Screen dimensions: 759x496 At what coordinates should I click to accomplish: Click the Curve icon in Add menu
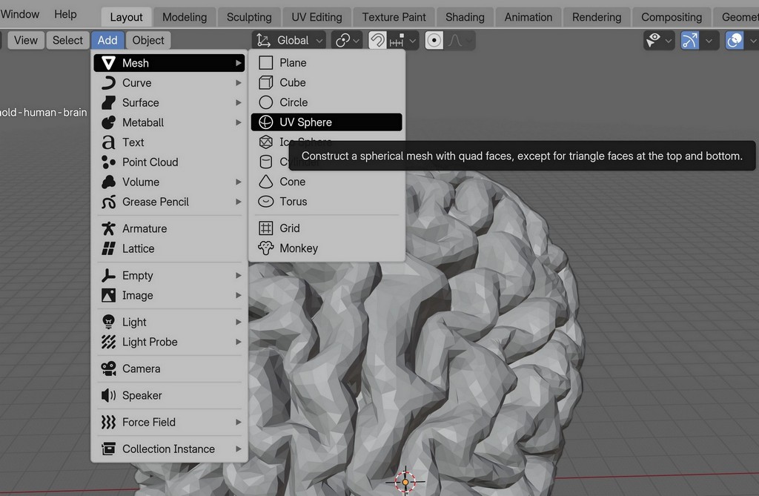tap(108, 83)
